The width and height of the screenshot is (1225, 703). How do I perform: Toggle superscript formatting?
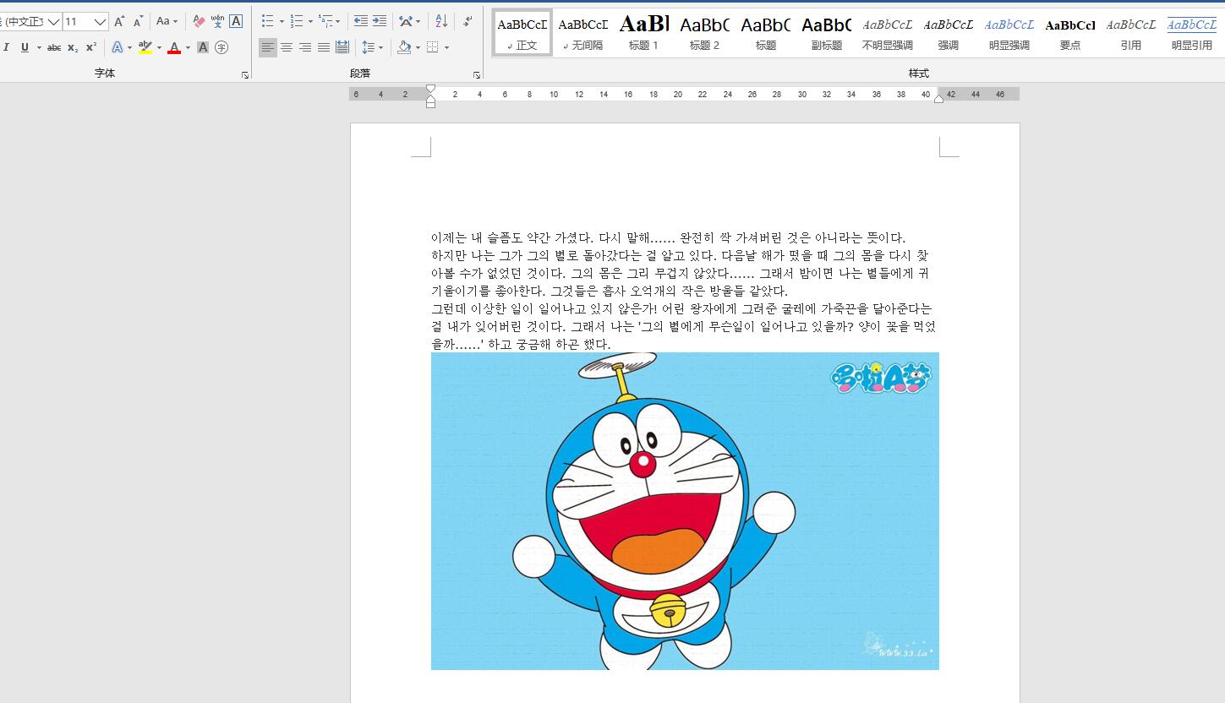pos(91,47)
